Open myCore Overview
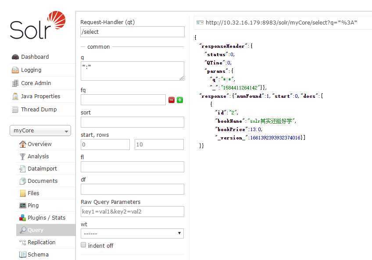 click(x=39, y=144)
